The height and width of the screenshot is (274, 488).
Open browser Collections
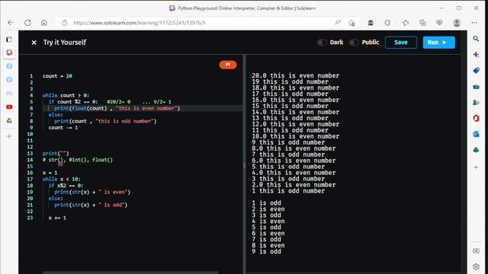(422, 23)
